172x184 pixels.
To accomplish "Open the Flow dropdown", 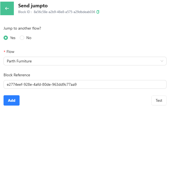I will [x=85, y=61].
